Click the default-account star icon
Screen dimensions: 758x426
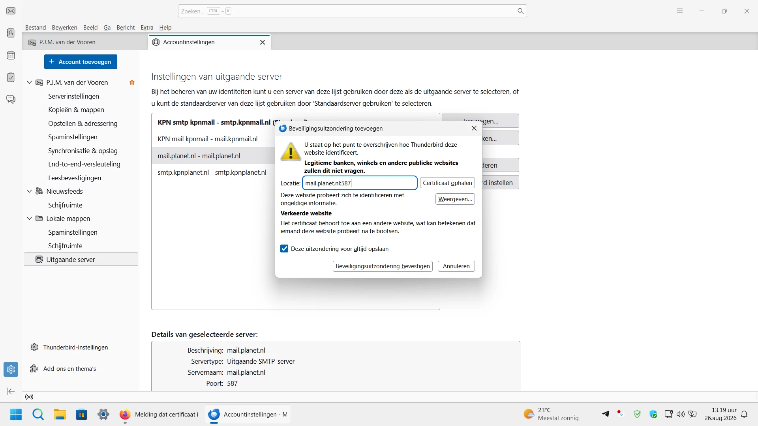tap(132, 82)
